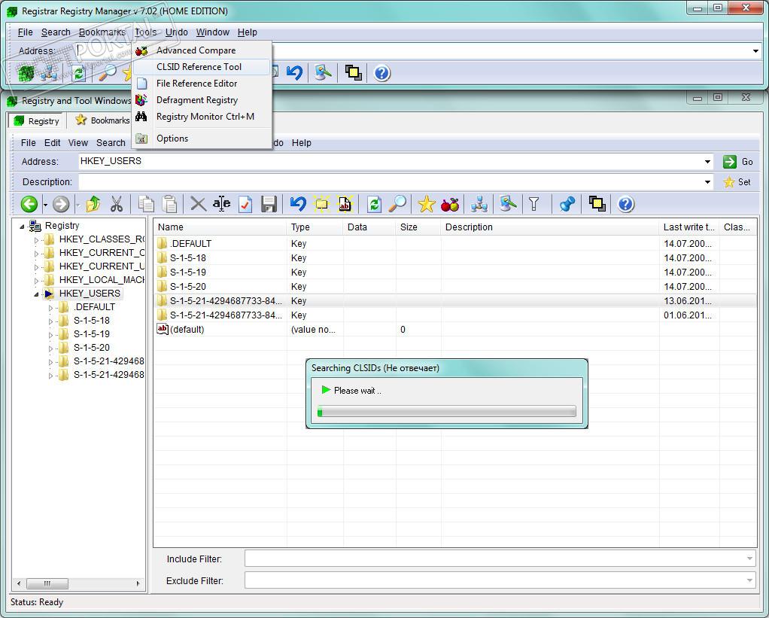This screenshot has width=769, height=618.
Task: Open Options from Tools menu
Action: pyautogui.click(x=202, y=139)
